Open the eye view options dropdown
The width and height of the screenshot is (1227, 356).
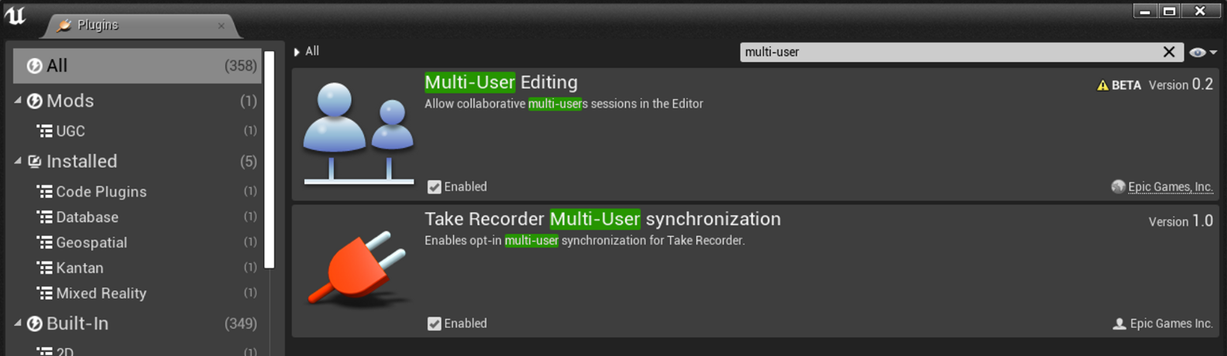[1203, 52]
